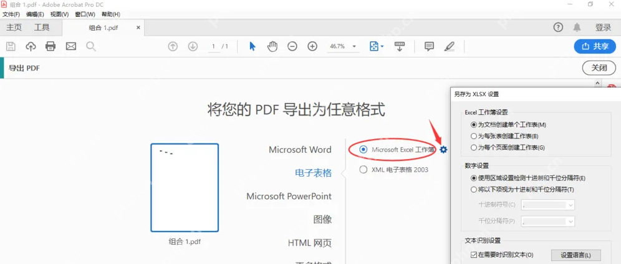This screenshot has width=621, height=264.
Task: Choose Microsoft PowerPoint export format
Action: click(x=289, y=196)
